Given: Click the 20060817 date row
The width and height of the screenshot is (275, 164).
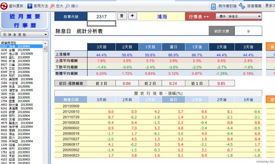Looking at the screenshot, I should point(158,144).
